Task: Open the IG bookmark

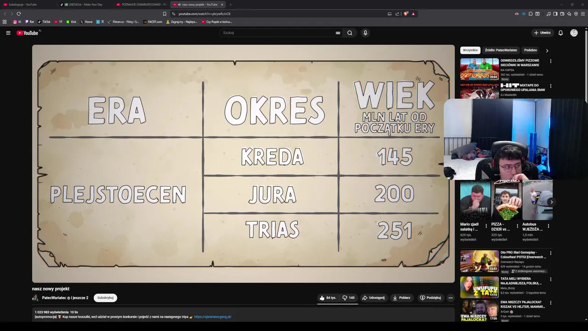Action: (x=17, y=22)
